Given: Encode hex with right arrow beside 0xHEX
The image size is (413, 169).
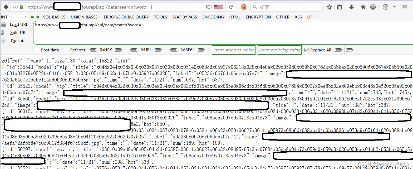Looking at the screenshot, I should [119, 50].
